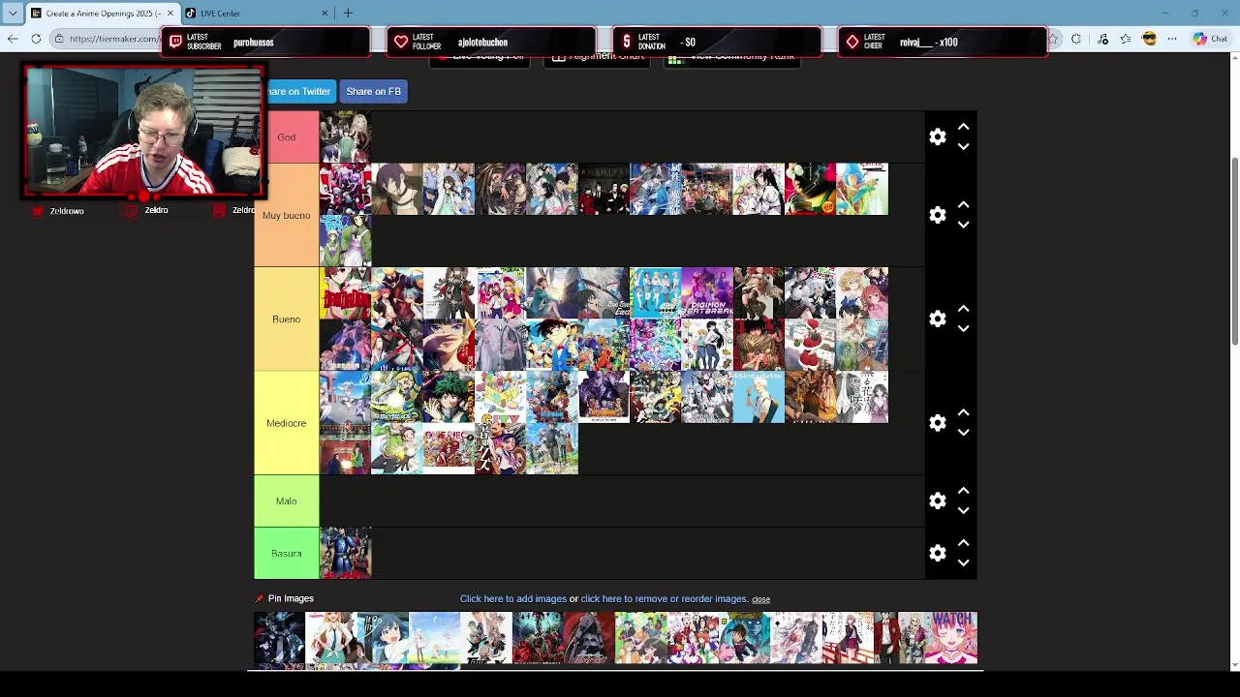Move the Muy bueno row down
This screenshot has width=1240, height=697.
click(x=963, y=225)
